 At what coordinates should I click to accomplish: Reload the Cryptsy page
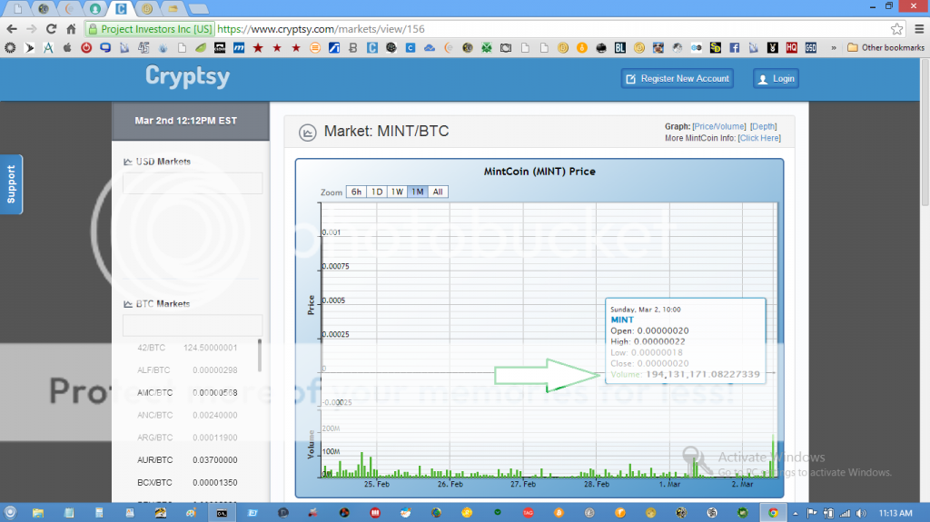[51, 28]
